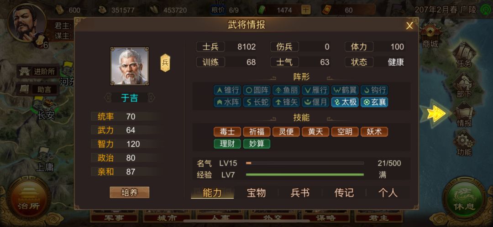Viewport: 493px width, 227px height.
Task: Open the 部下 subordinates icon
Action: click(464, 86)
